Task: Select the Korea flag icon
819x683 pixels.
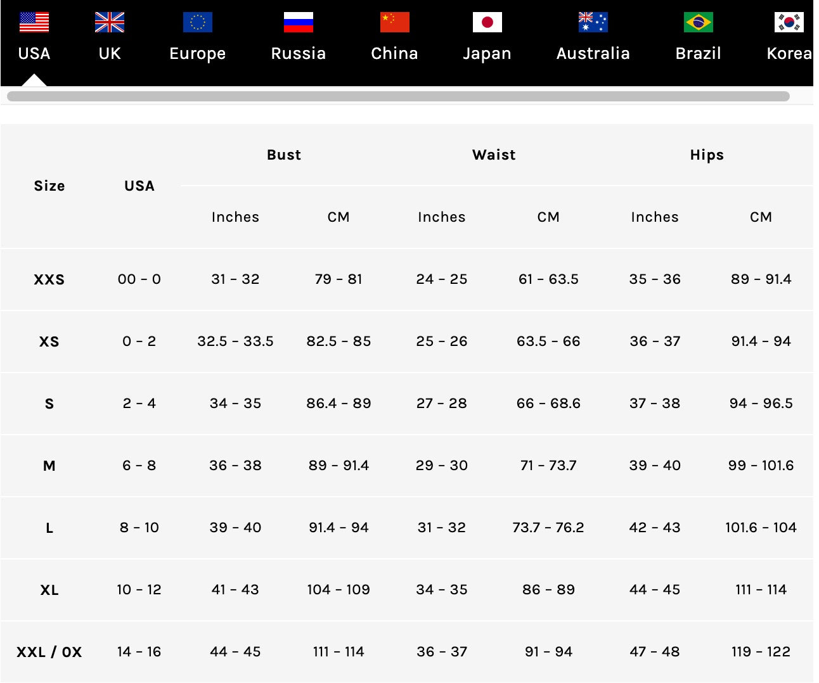Action: coord(789,22)
